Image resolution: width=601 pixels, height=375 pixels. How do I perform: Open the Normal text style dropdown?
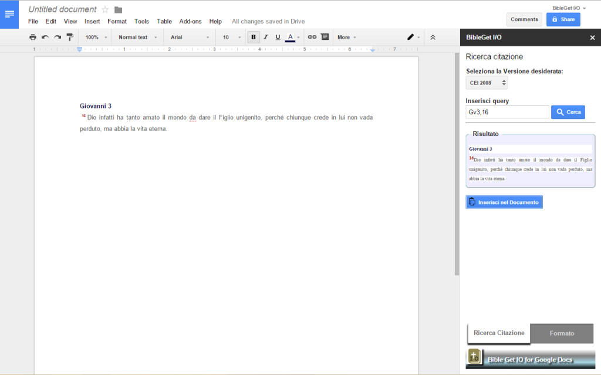[137, 37]
